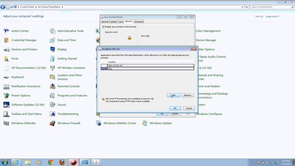Open Credential Manager icon
This screenshot has width=295, height=166.
(6, 40)
